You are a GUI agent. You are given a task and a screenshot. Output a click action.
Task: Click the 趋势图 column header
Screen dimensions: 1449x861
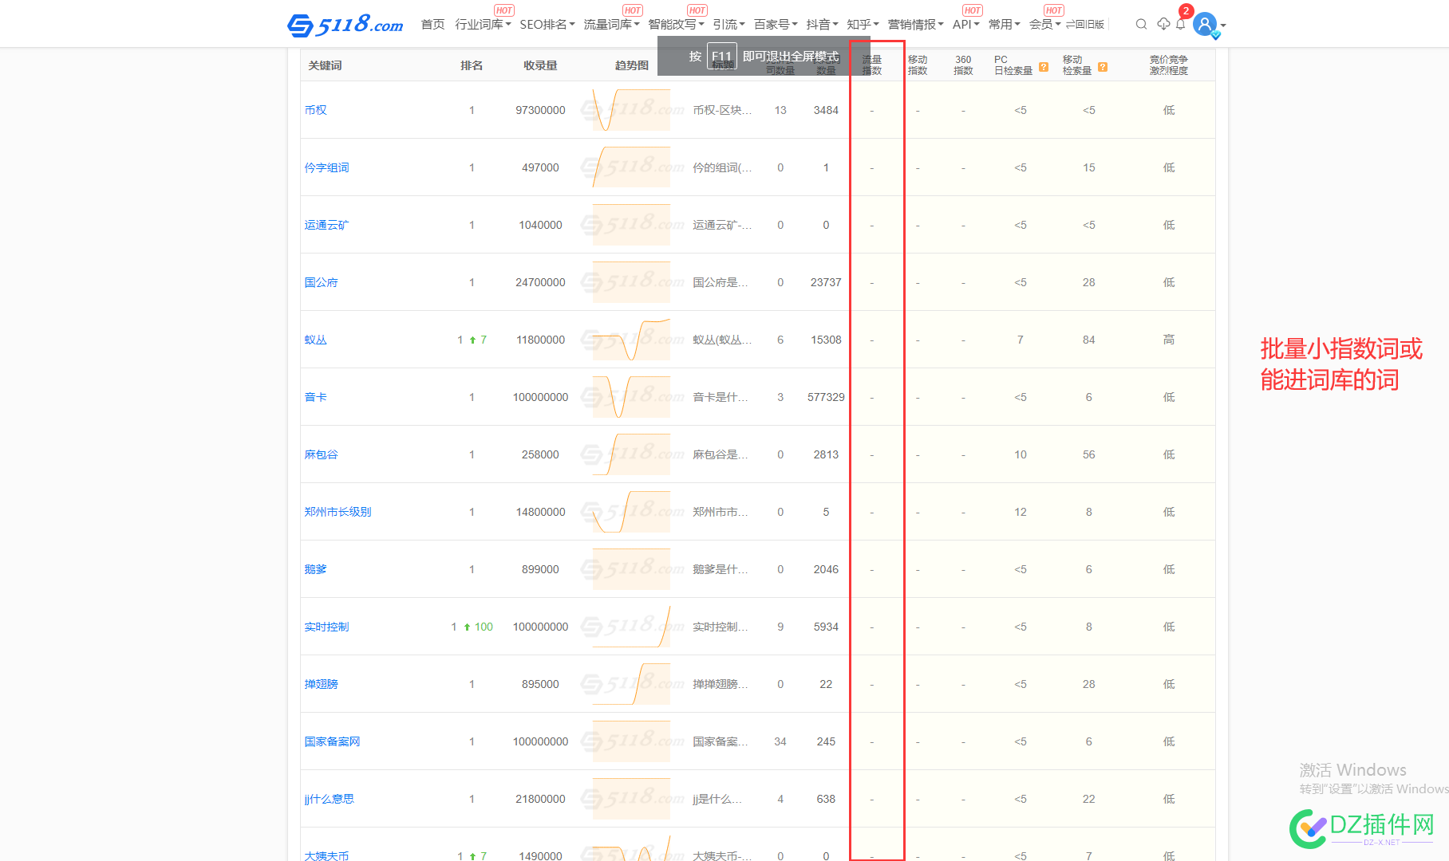coord(631,65)
